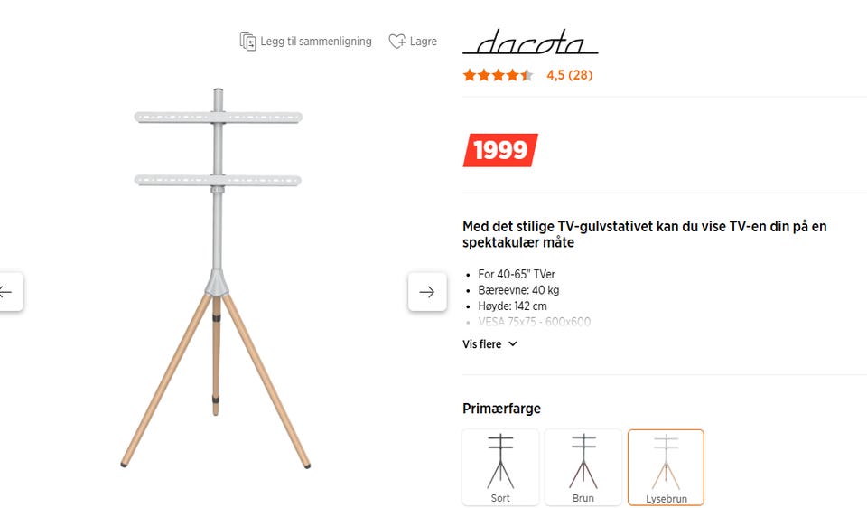This screenshot has width=867, height=508.
Task: Click the compare icon beside Legg til sammenligning
Action: point(247,41)
